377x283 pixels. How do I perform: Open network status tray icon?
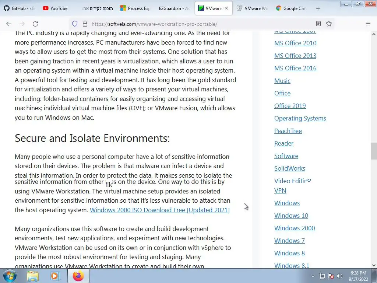pos(322,276)
